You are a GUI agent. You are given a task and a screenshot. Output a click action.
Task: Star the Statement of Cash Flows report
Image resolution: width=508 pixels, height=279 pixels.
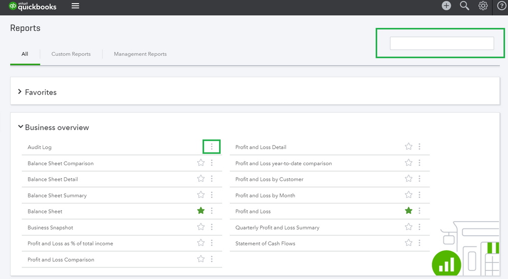coord(408,243)
